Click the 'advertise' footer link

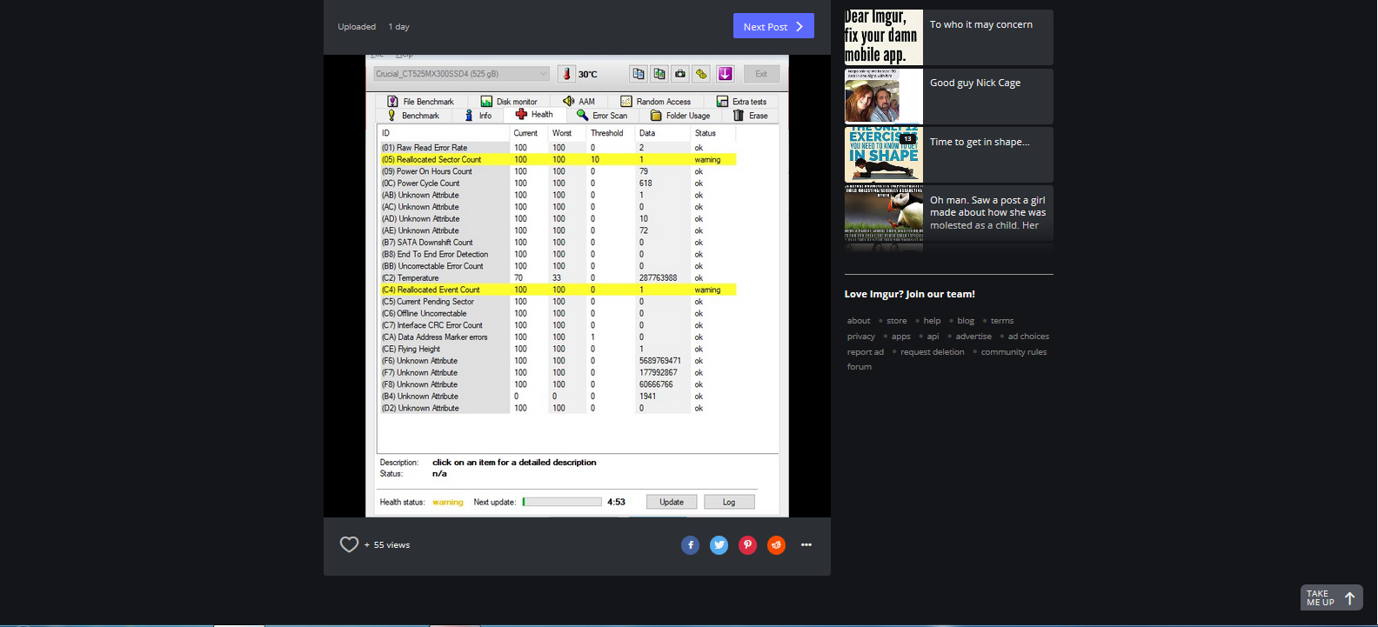pos(973,337)
